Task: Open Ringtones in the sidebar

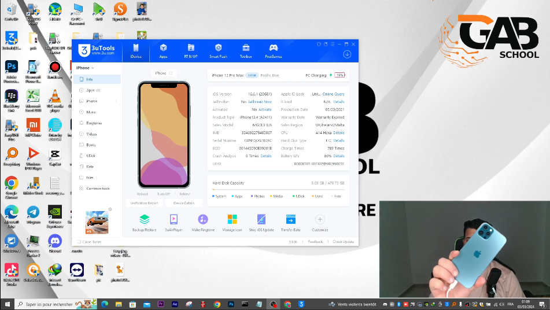Action: click(97, 123)
